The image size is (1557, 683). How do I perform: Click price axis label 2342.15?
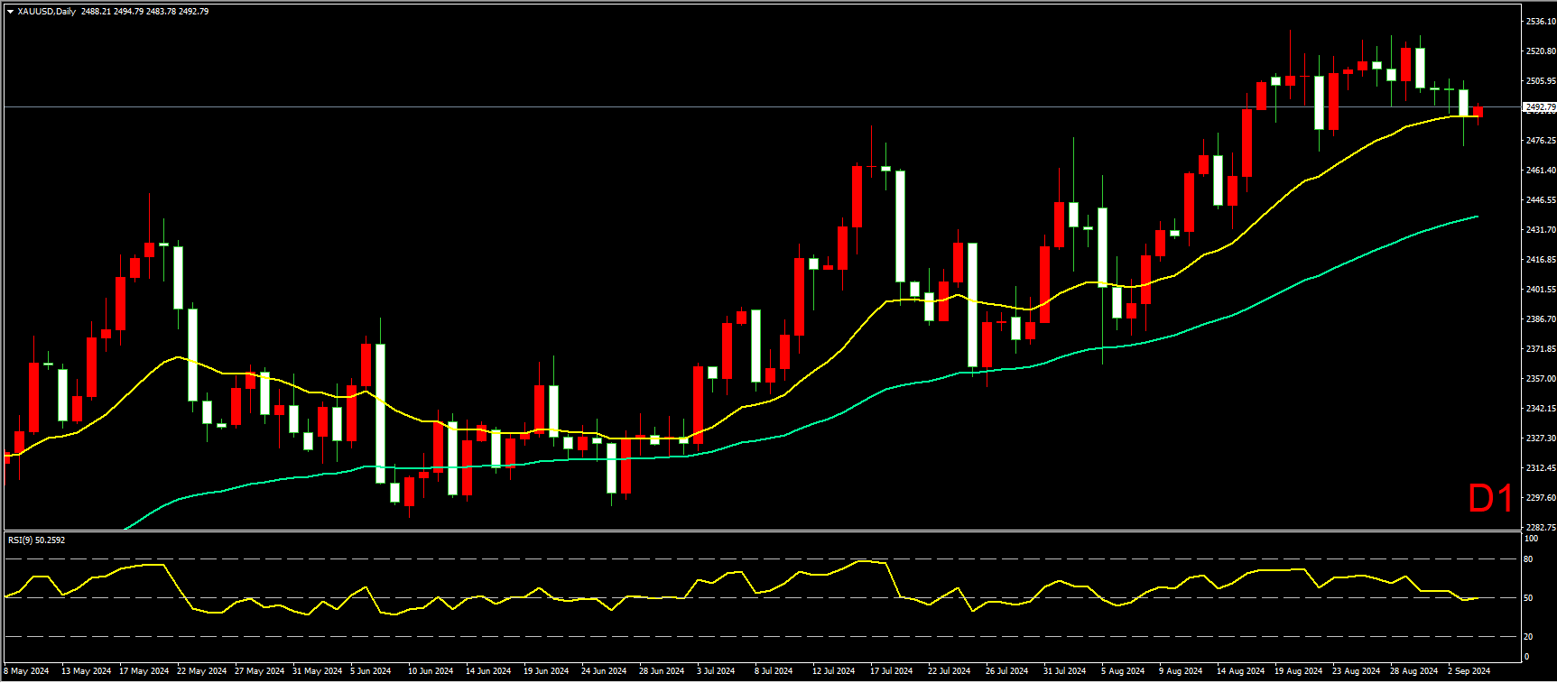1541,409
